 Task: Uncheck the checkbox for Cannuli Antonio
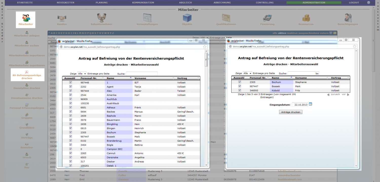(x=71, y=153)
